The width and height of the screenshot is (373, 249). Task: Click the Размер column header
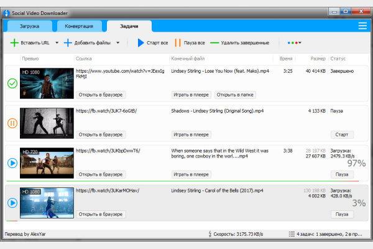click(318, 59)
